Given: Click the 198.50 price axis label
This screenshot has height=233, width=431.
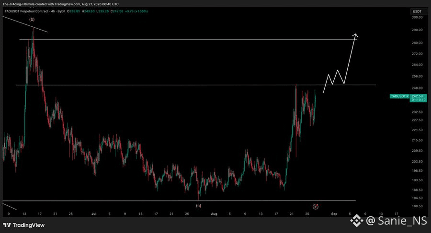Looking at the screenshot, I should click(417, 171).
